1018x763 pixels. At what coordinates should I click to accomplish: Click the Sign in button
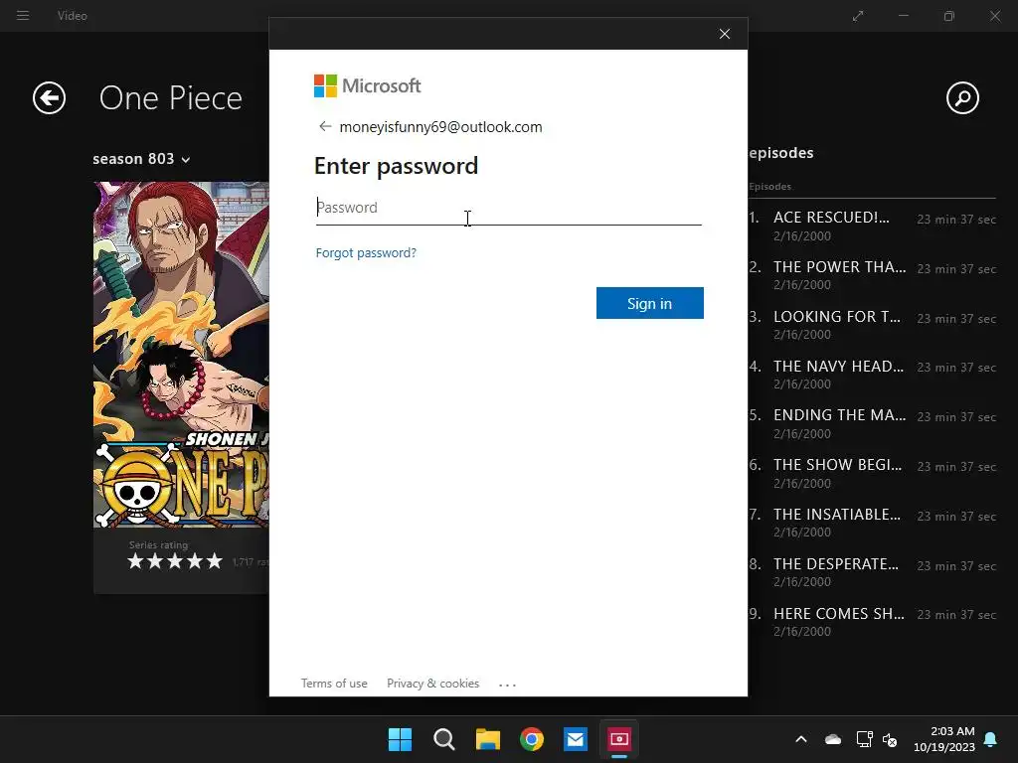pyautogui.click(x=650, y=303)
